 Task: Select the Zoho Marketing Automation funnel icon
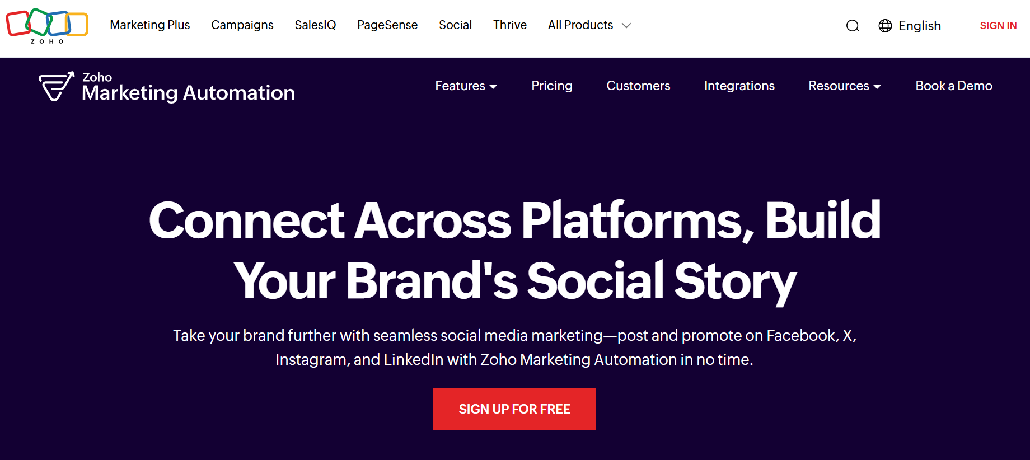[x=55, y=85]
